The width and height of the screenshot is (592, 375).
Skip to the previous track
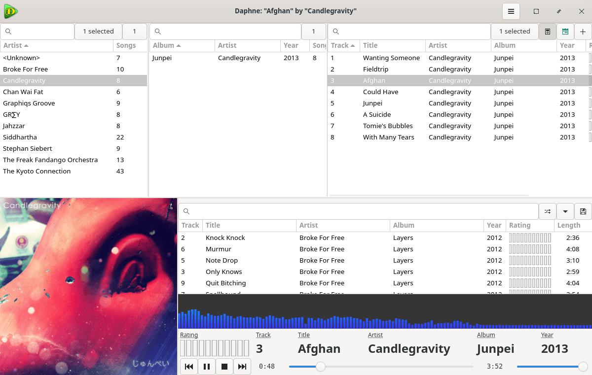pos(189,367)
